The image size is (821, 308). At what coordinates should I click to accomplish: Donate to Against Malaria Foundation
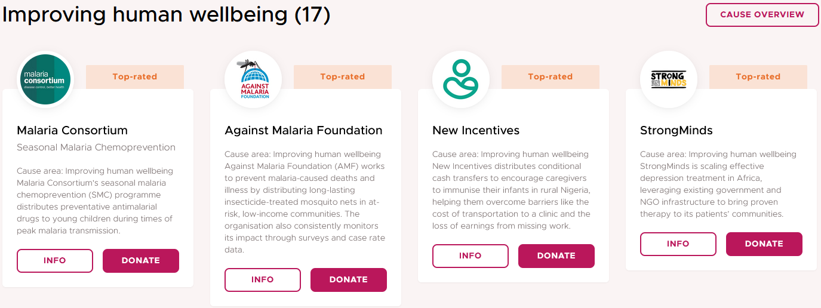349,280
